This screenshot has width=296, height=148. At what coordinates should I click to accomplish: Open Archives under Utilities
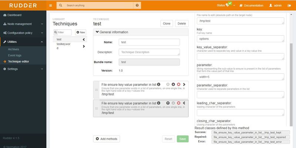click(x=13, y=49)
